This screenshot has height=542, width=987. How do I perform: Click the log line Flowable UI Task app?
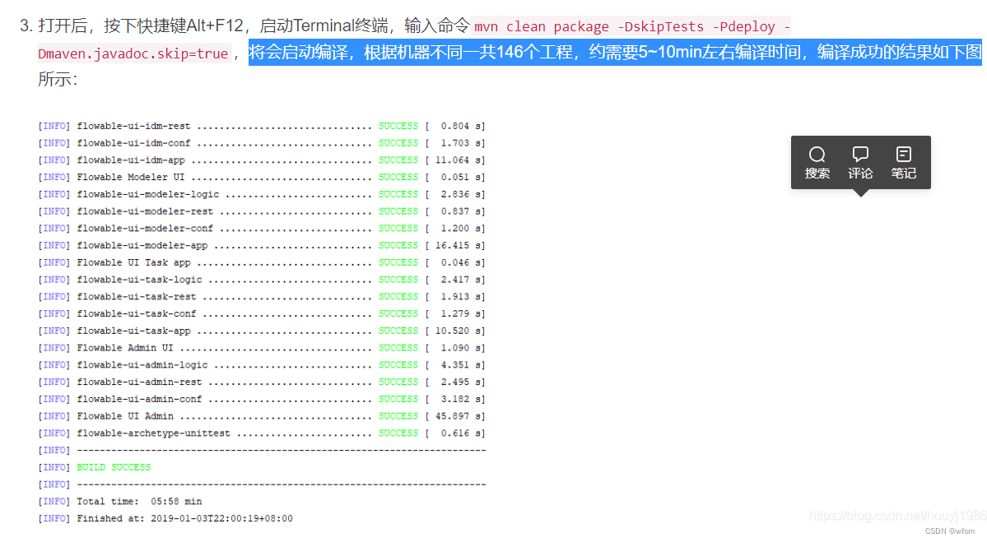click(261, 263)
